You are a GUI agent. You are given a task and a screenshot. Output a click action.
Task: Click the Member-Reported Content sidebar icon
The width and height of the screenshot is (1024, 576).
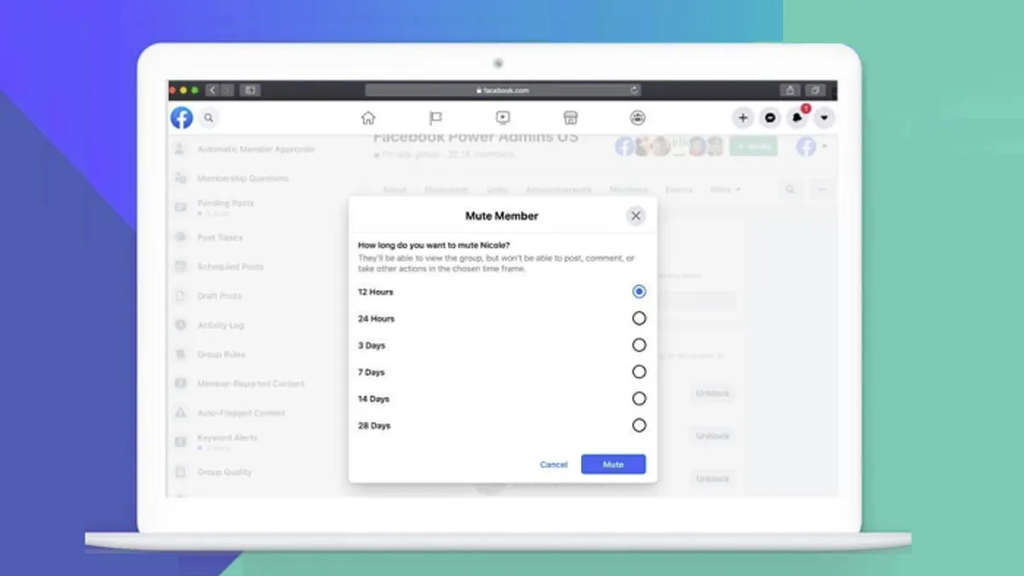tap(180, 384)
